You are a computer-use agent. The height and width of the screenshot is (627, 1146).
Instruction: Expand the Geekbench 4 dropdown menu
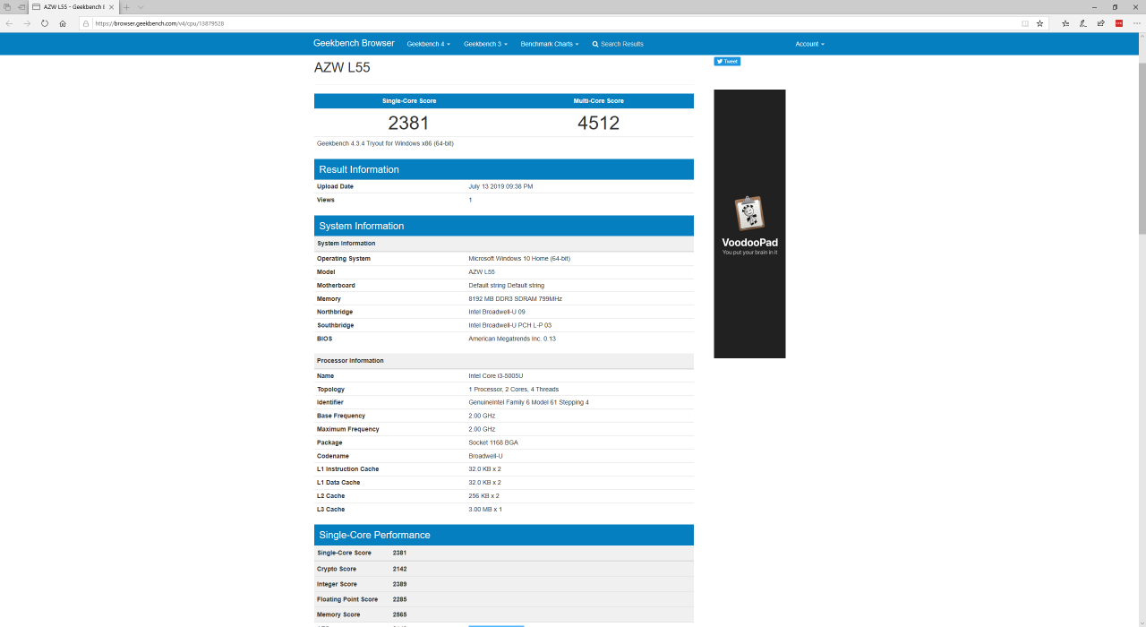428,44
